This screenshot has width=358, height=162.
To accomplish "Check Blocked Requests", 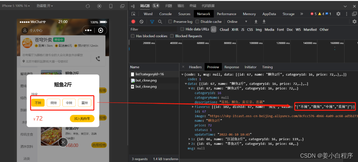I will click(x=172, y=36).
